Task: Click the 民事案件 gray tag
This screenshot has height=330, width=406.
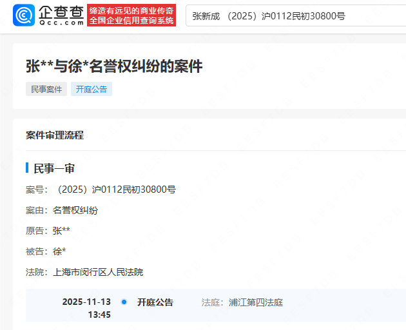Action: [46, 90]
